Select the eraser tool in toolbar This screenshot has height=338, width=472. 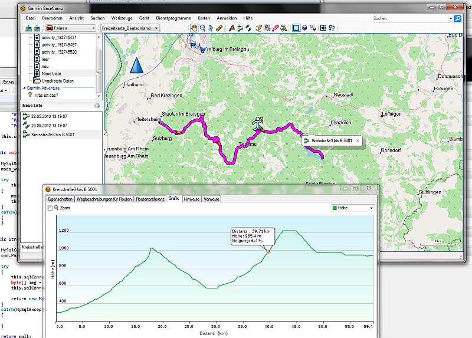pos(275,28)
